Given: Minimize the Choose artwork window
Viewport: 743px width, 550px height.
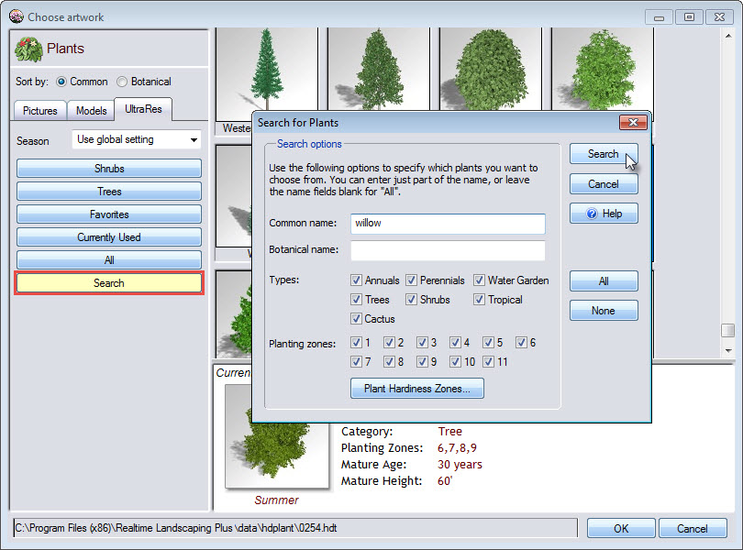Looking at the screenshot, I should click(659, 17).
